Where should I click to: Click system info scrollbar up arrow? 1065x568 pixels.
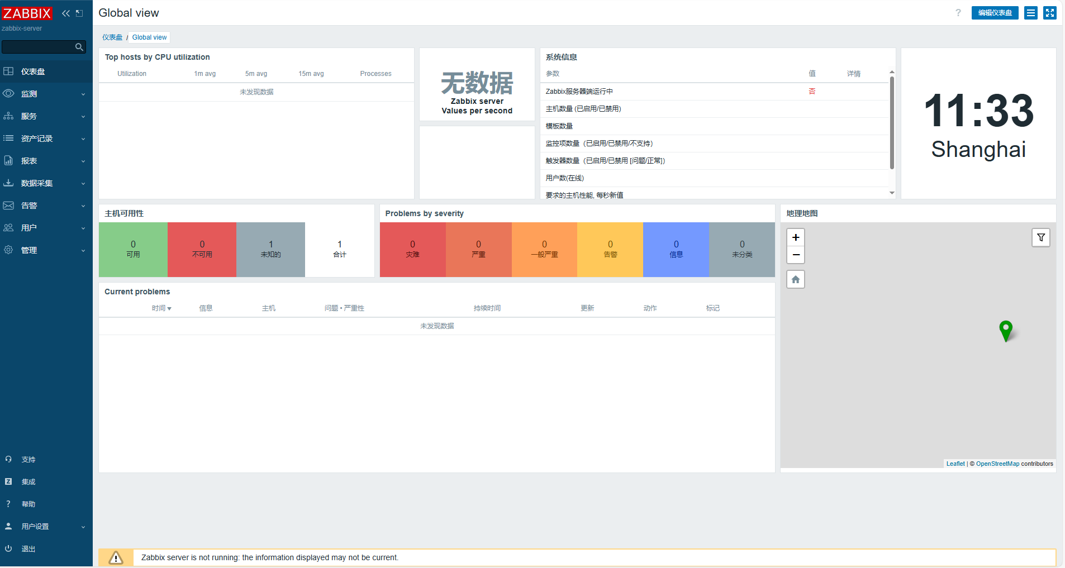click(892, 72)
